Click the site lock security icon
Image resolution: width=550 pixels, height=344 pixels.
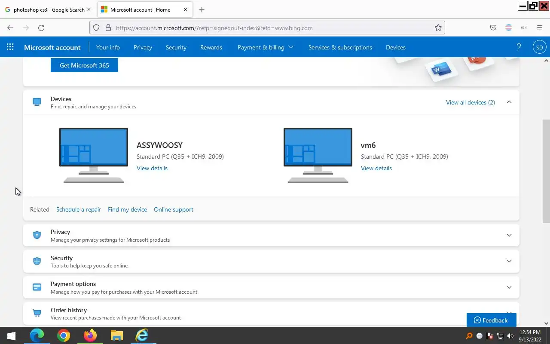pos(108,28)
